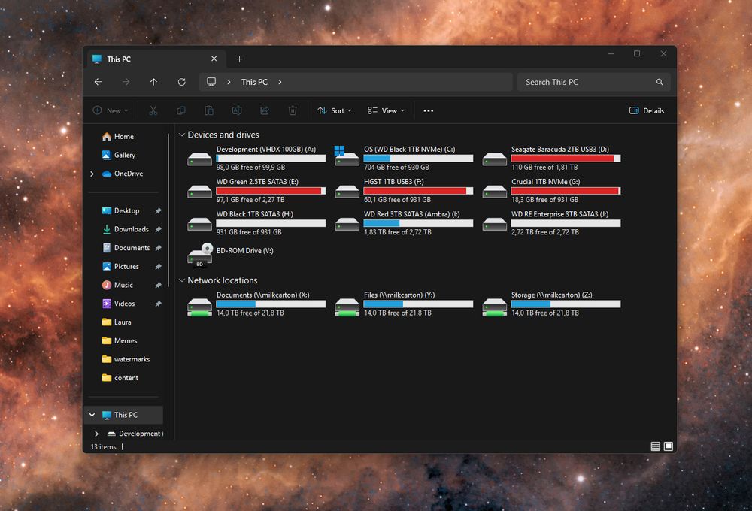Click the WD Red (I:) capacity bar
This screenshot has width=752, height=511.
(418, 223)
